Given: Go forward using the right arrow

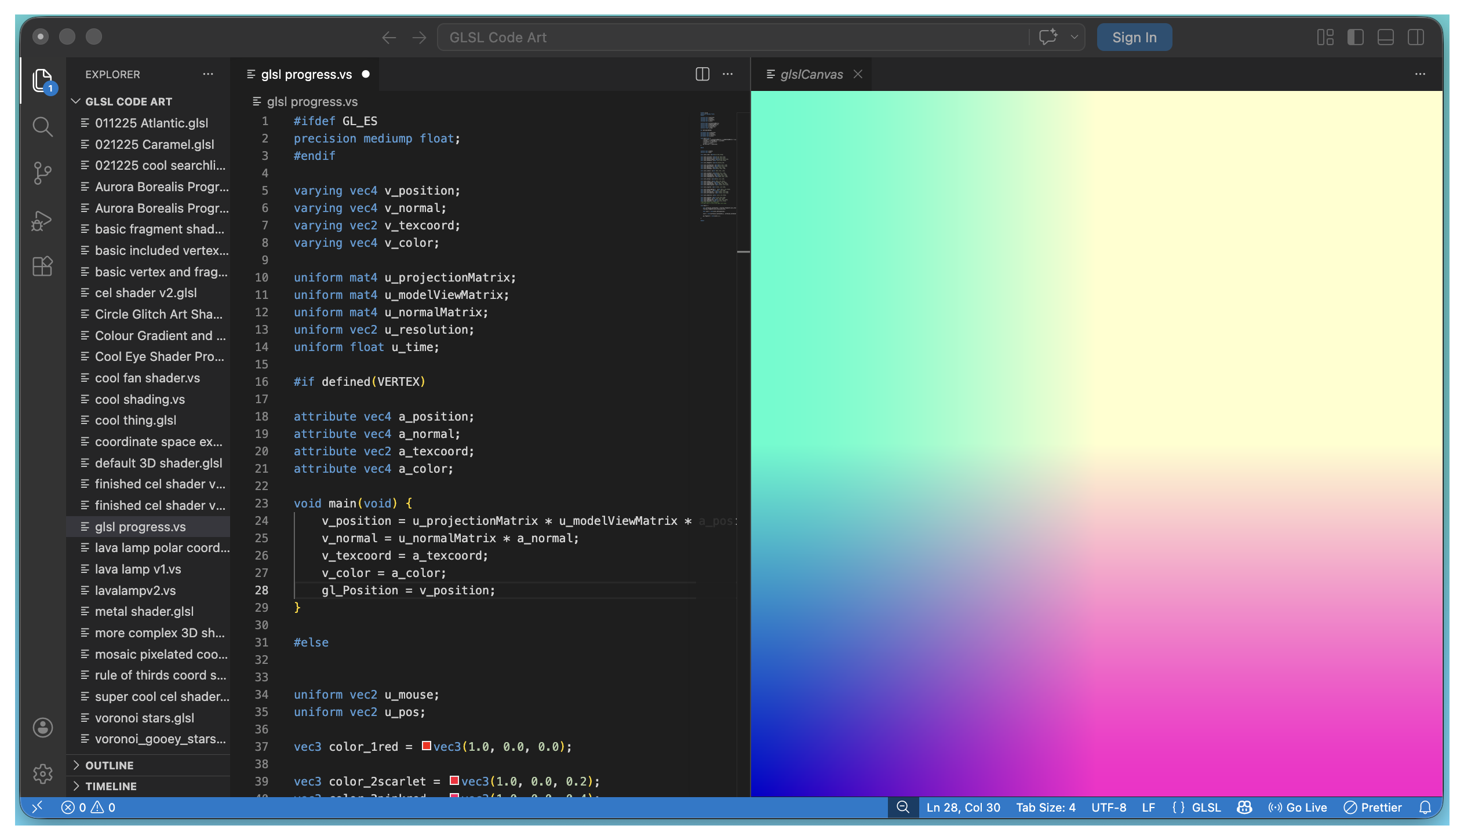Looking at the screenshot, I should click(x=419, y=38).
